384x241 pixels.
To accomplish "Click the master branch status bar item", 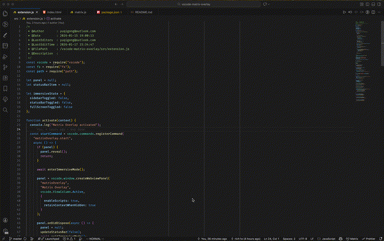I will pyautogui.click(x=16, y=238).
